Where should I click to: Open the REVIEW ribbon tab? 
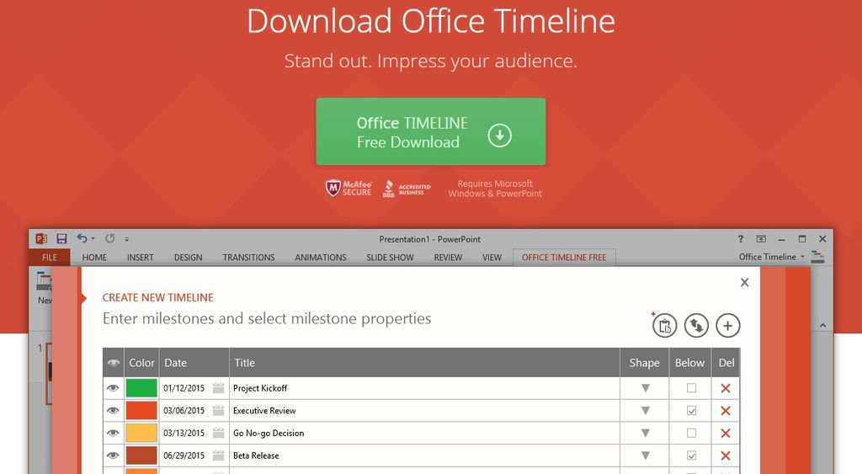[x=448, y=258]
